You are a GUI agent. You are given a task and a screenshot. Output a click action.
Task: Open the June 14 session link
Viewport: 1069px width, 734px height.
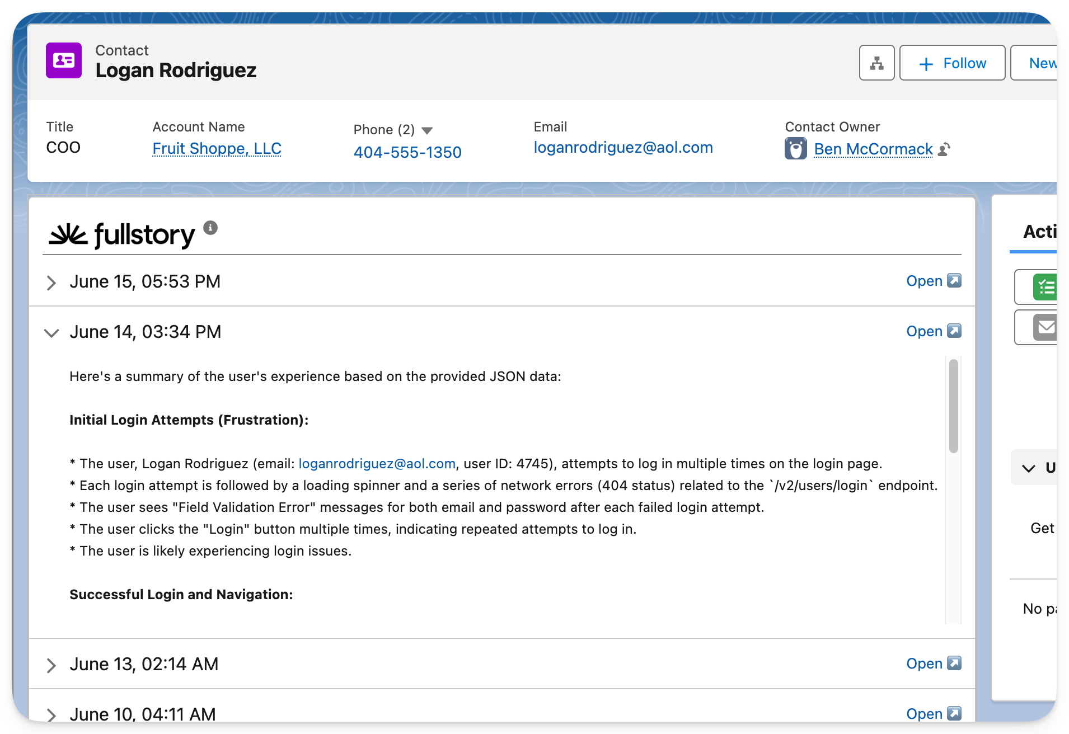point(925,331)
